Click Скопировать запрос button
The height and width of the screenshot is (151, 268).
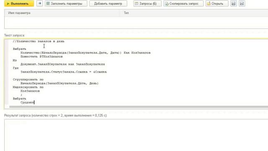tap(183, 4)
